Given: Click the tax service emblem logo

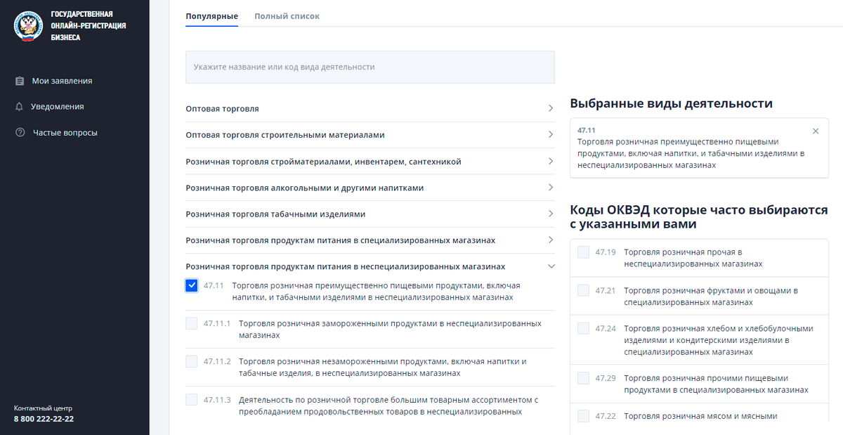Looking at the screenshot, I should pyautogui.click(x=29, y=25).
